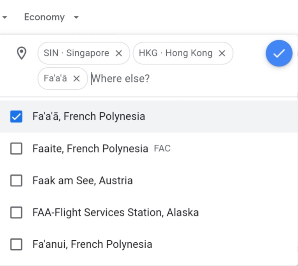Screen dimensions: 298x266
Task: Click the dropdown arrow left of Economy
Action: click(x=4, y=17)
